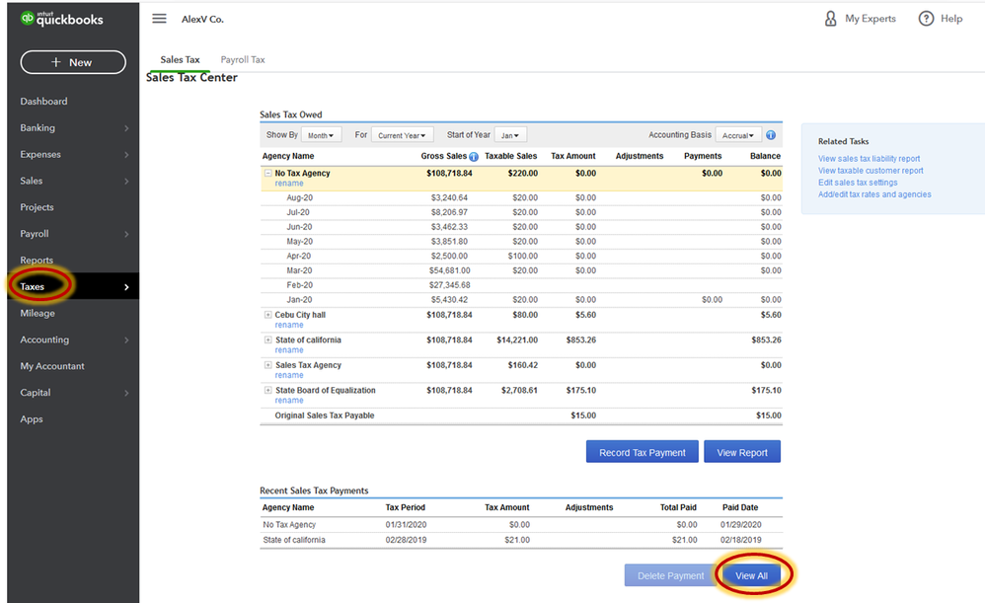Open My Accountant in sidebar
The height and width of the screenshot is (603, 985).
tap(52, 366)
